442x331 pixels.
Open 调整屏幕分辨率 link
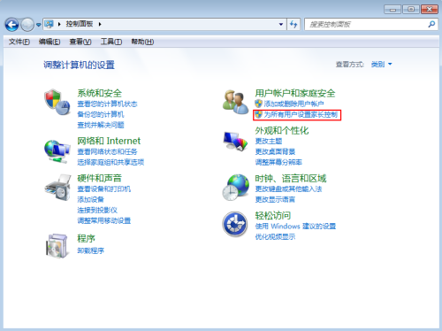pyautogui.click(x=278, y=162)
